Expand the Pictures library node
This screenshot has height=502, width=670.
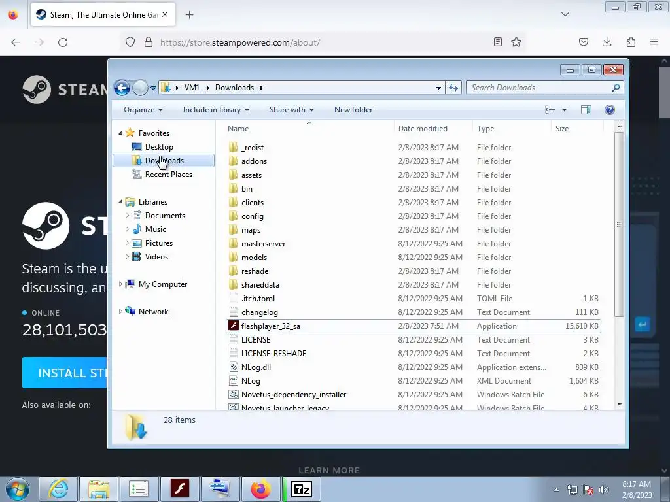pyautogui.click(x=127, y=243)
